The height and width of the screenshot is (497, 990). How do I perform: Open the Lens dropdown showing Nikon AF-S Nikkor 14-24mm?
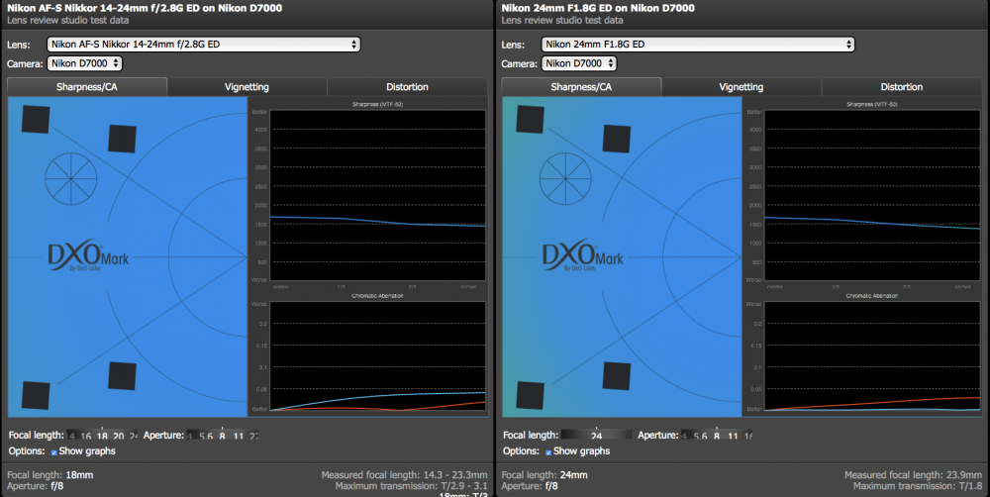pyautogui.click(x=203, y=45)
